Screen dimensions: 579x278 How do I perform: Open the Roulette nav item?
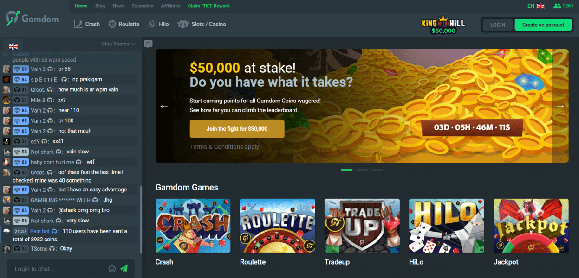124,24
